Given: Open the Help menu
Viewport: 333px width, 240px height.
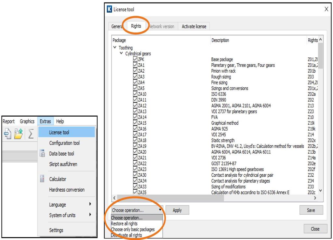Looking at the screenshot, I should point(60,121).
